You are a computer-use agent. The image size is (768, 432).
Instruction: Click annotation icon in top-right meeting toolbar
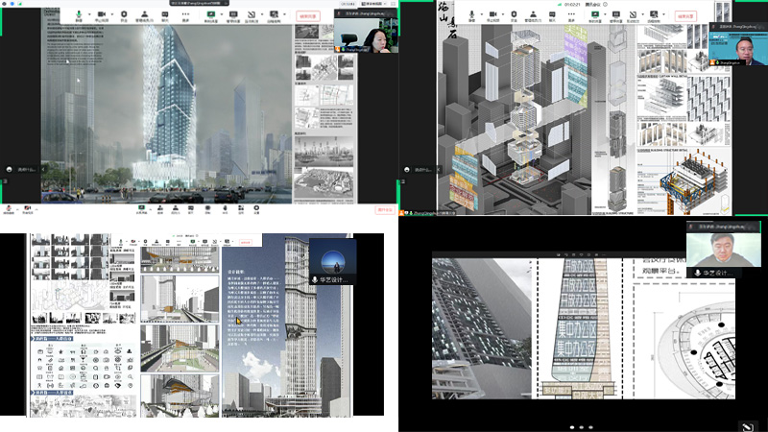click(x=633, y=15)
